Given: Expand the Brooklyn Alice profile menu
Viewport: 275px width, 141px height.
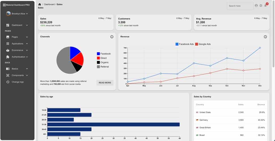Looking at the screenshot, I should pyautogui.click(x=17, y=14).
